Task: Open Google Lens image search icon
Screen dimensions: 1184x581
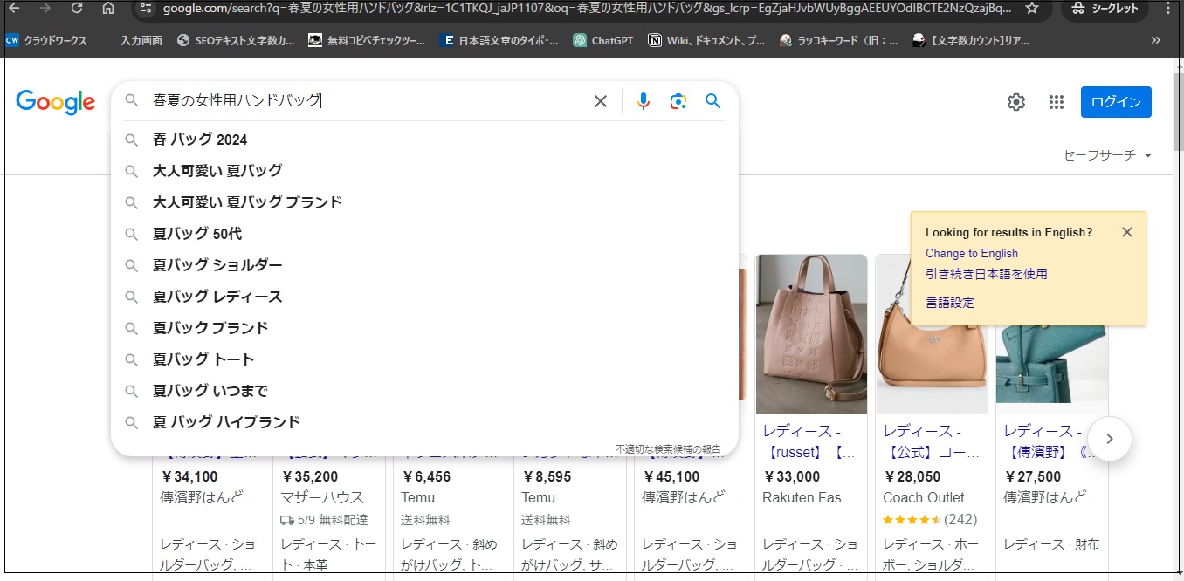Action: 678,101
